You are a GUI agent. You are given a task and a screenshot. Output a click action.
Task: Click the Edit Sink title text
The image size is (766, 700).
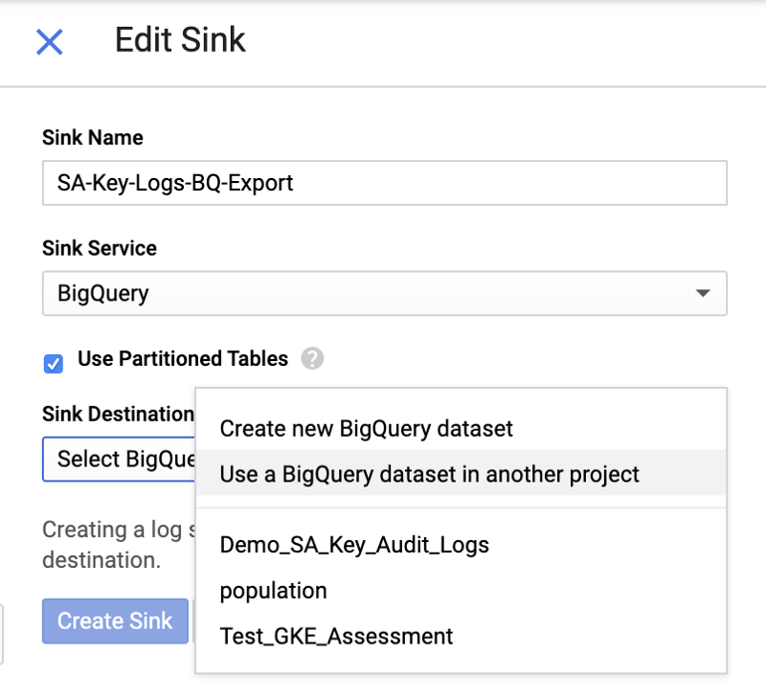178,40
